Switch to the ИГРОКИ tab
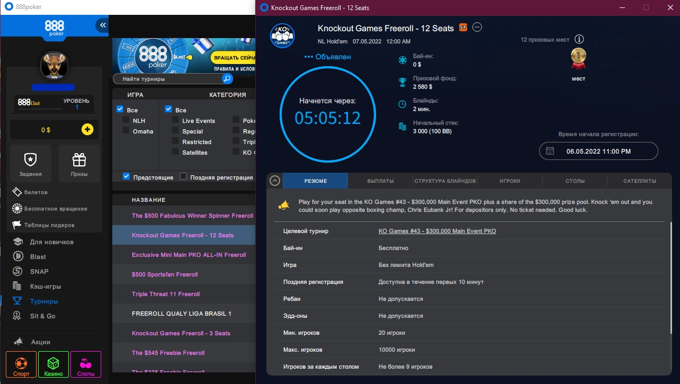The width and height of the screenshot is (680, 384). [x=510, y=181]
